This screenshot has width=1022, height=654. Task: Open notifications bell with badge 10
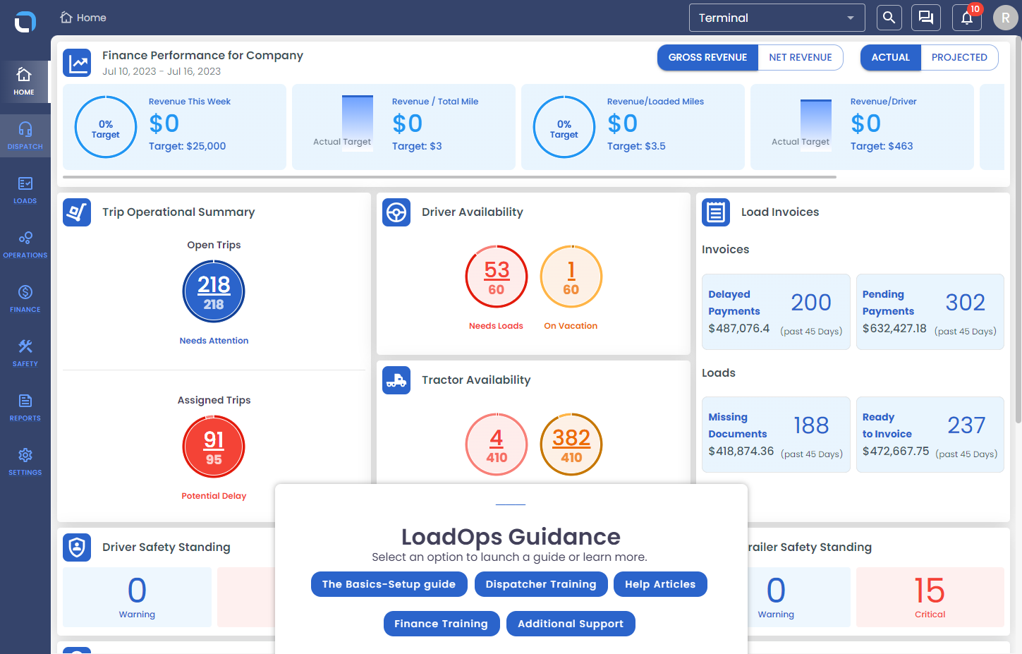[x=967, y=18]
